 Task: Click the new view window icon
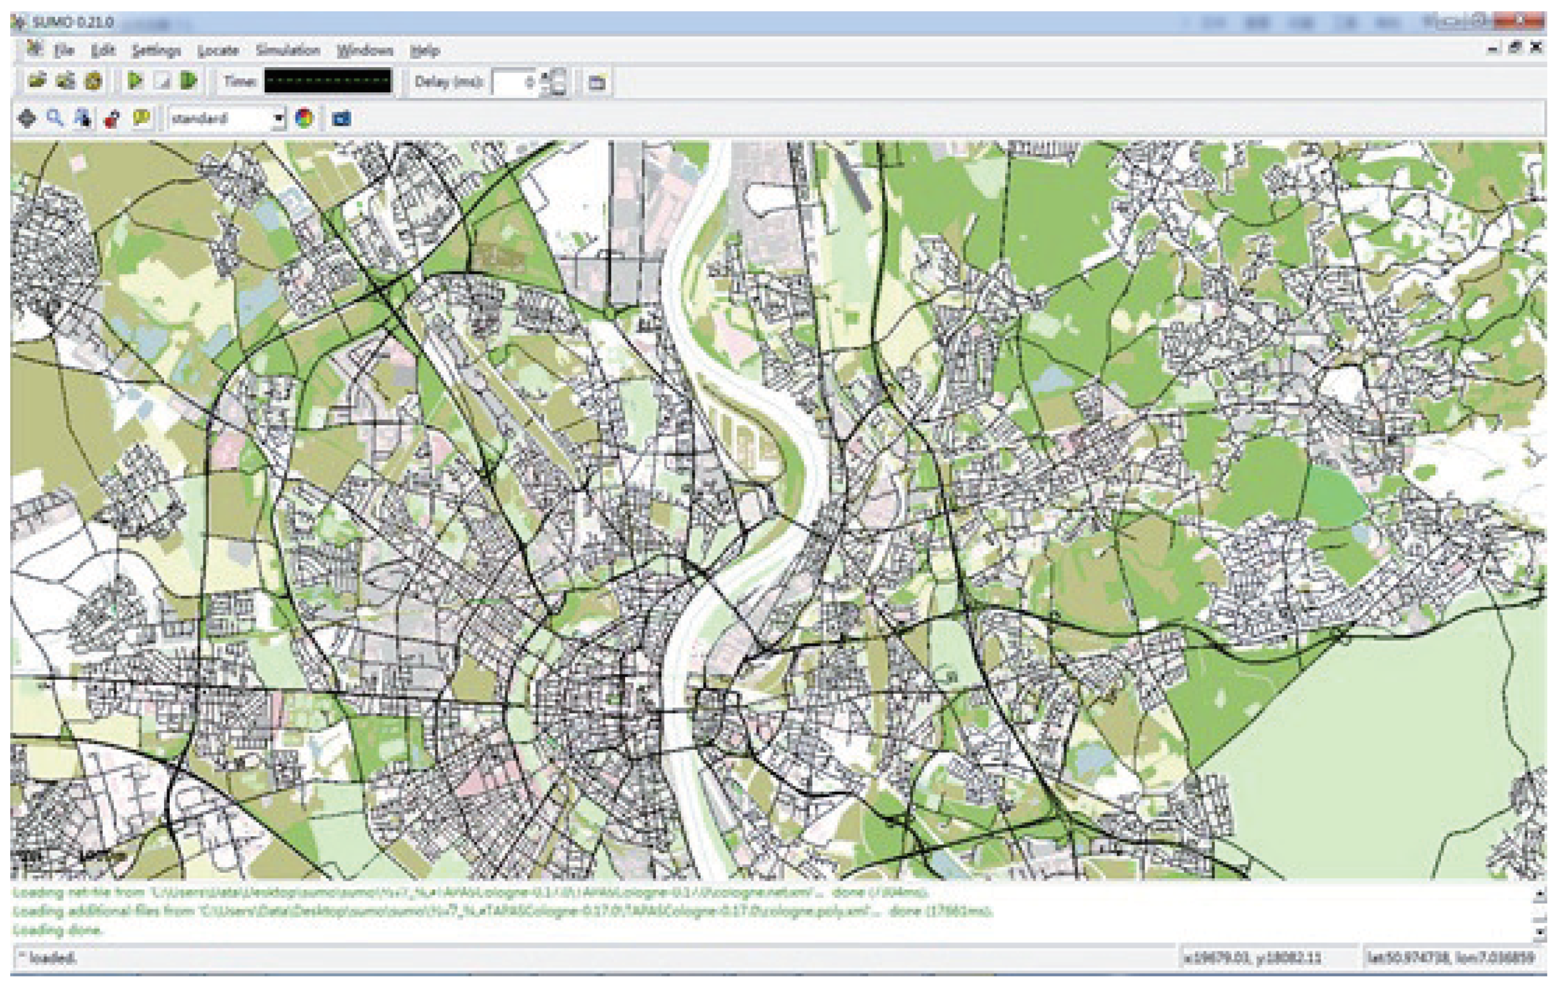[597, 82]
